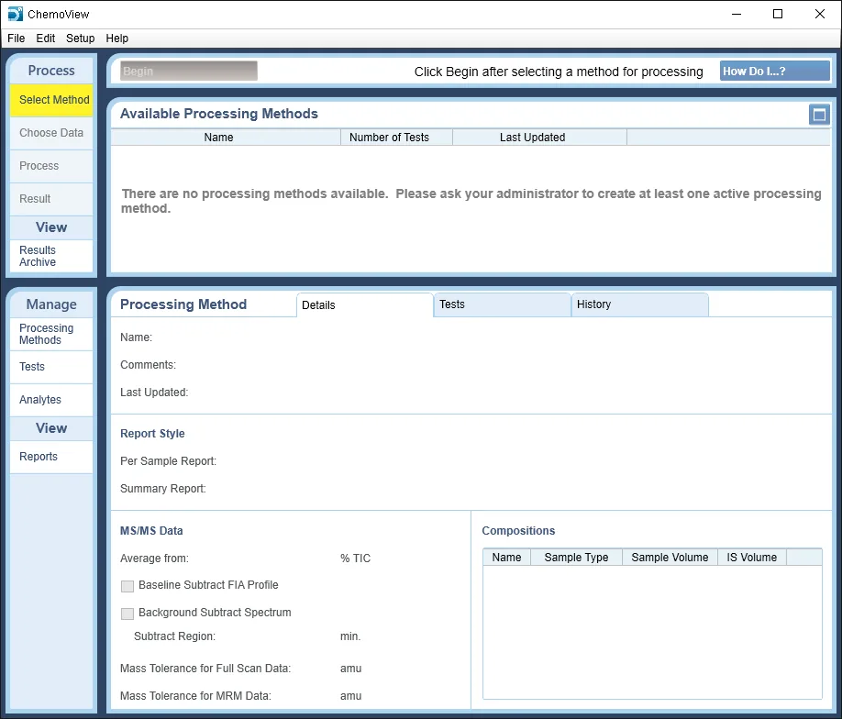Switch to the History tab
This screenshot has height=719, width=842.
pos(639,304)
